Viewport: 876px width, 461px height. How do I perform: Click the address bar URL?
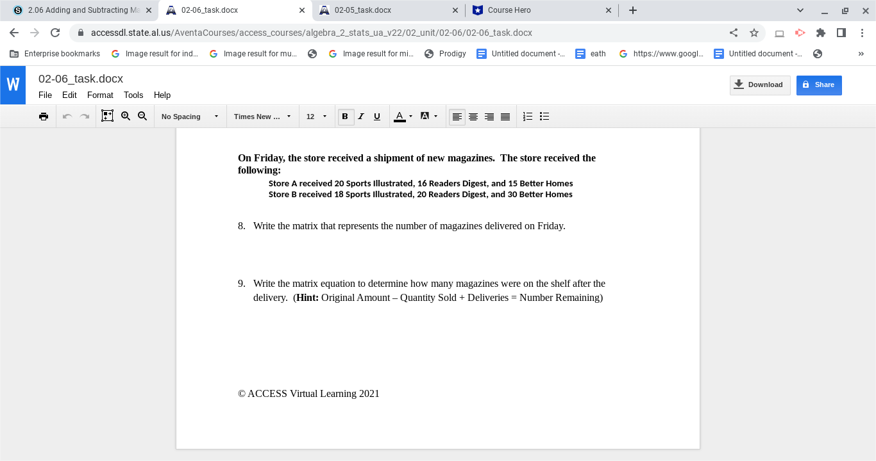(x=312, y=33)
